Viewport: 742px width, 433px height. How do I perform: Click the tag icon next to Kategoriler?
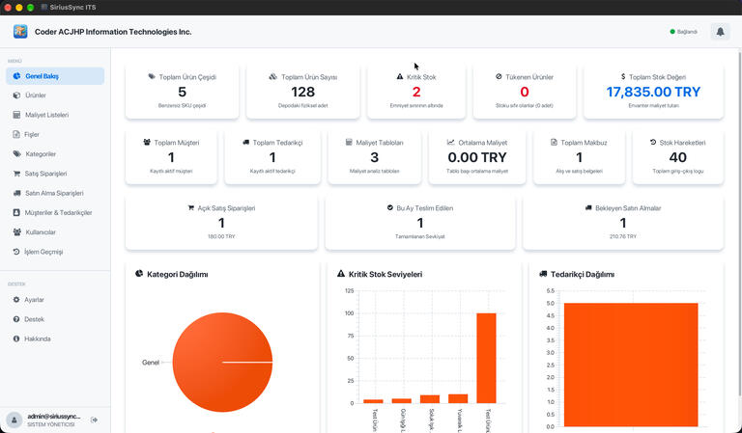point(16,154)
